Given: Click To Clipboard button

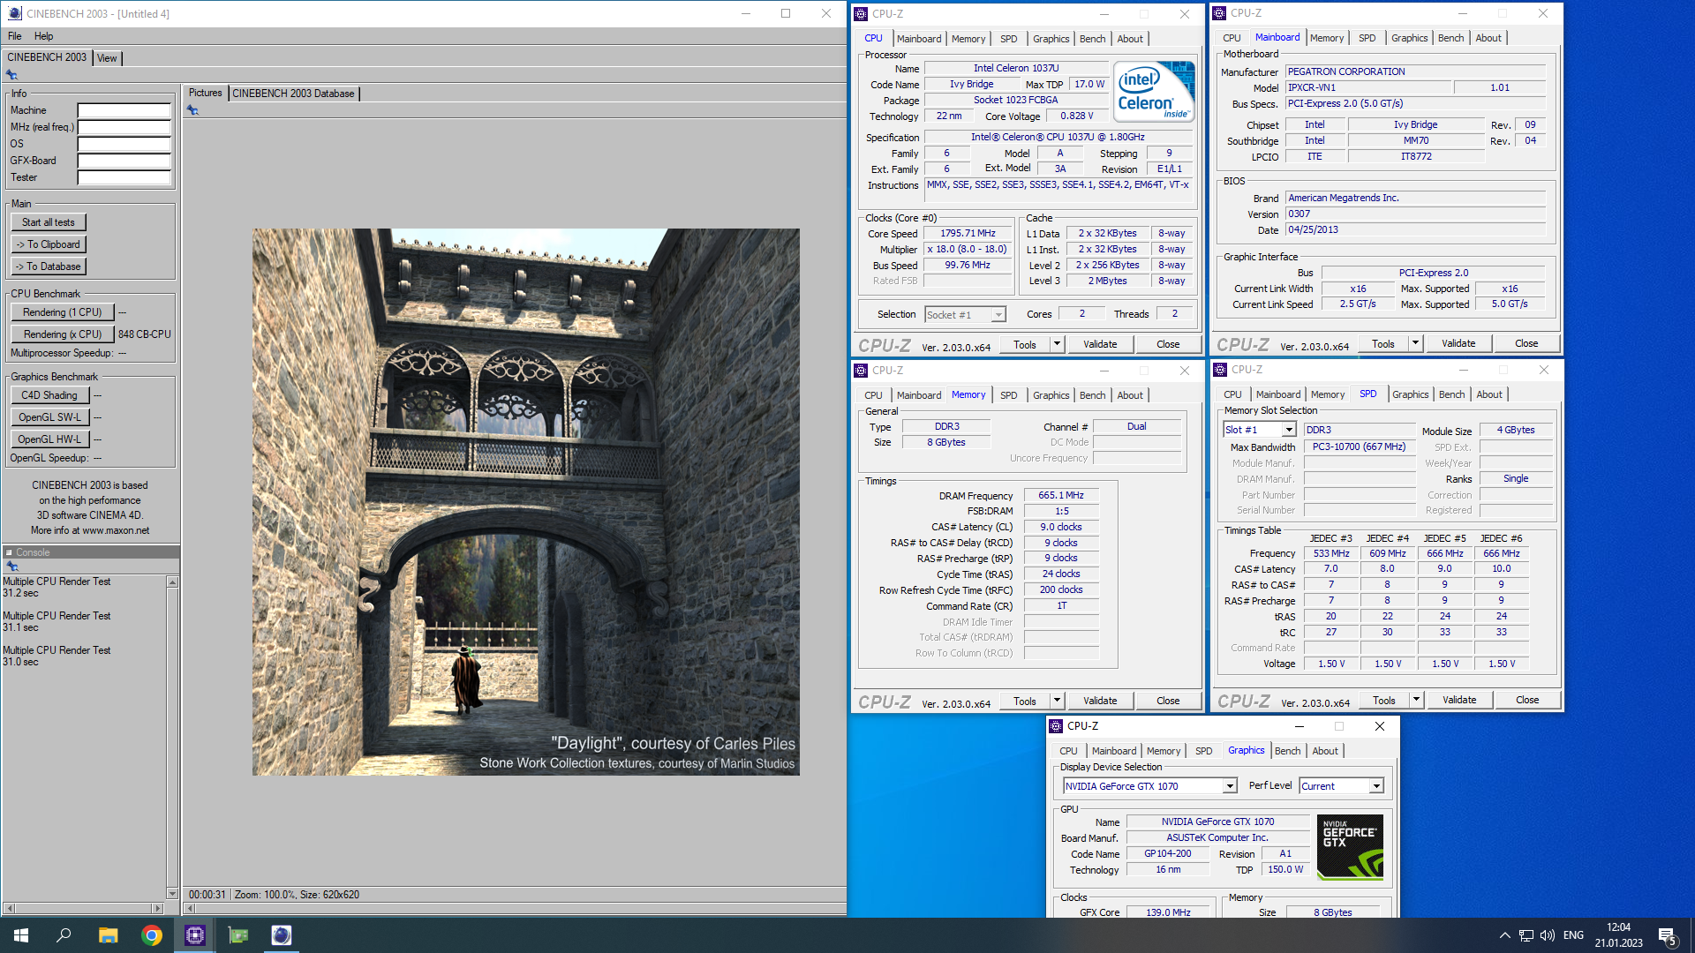Looking at the screenshot, I should tap(49, 244).
